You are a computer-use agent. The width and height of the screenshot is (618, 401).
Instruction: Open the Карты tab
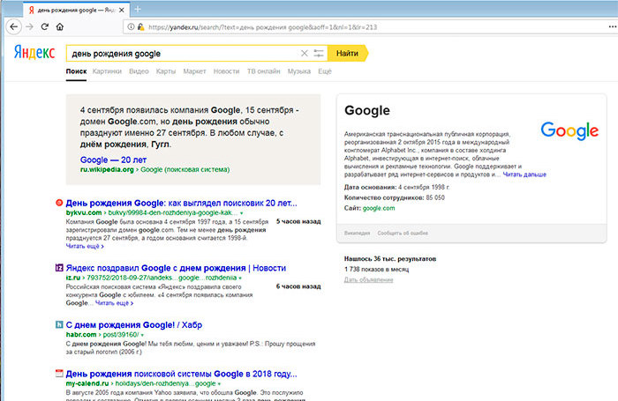(166, 71)
